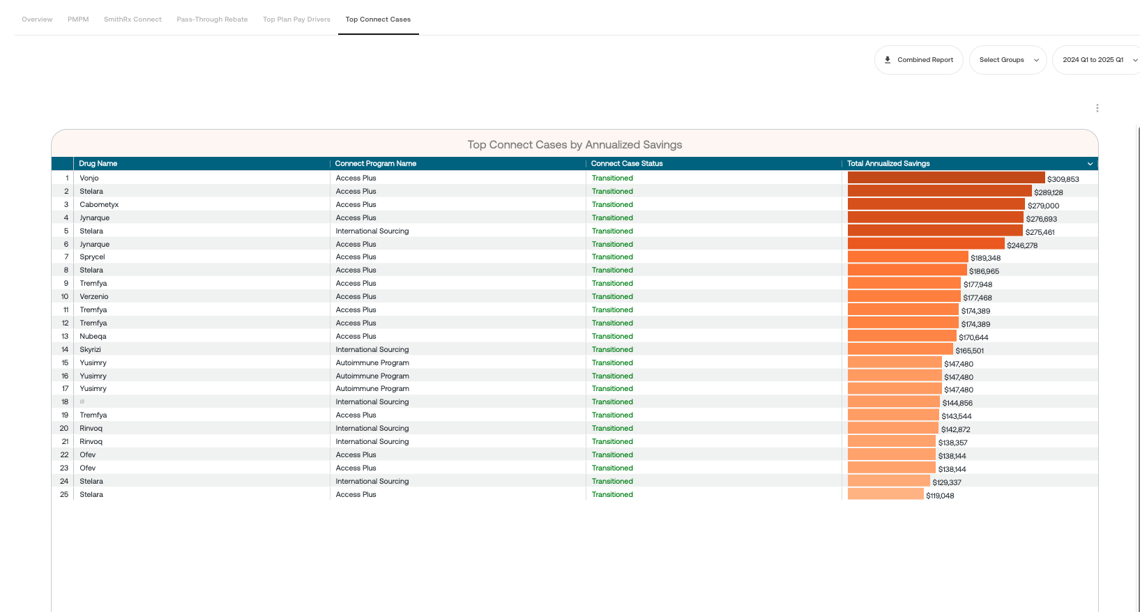Click International Sourcing in row 14

[x=372, y=350]
